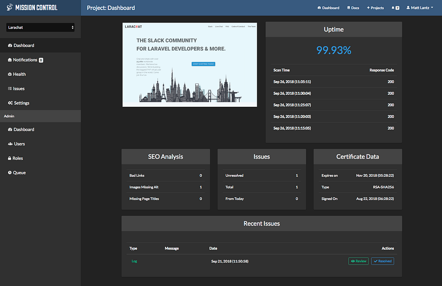
Task: Mark the Log issue as Resolved
Action: point(382,261)
